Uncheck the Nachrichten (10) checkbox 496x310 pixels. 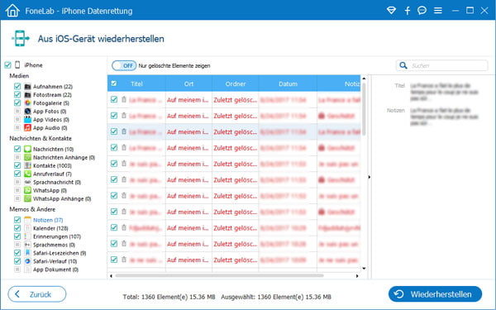[x=17, y=149]
